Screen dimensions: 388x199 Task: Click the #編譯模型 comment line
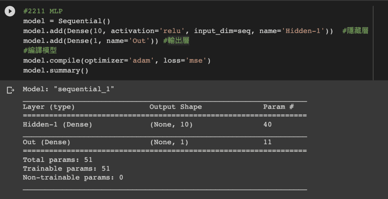(40, 51)
